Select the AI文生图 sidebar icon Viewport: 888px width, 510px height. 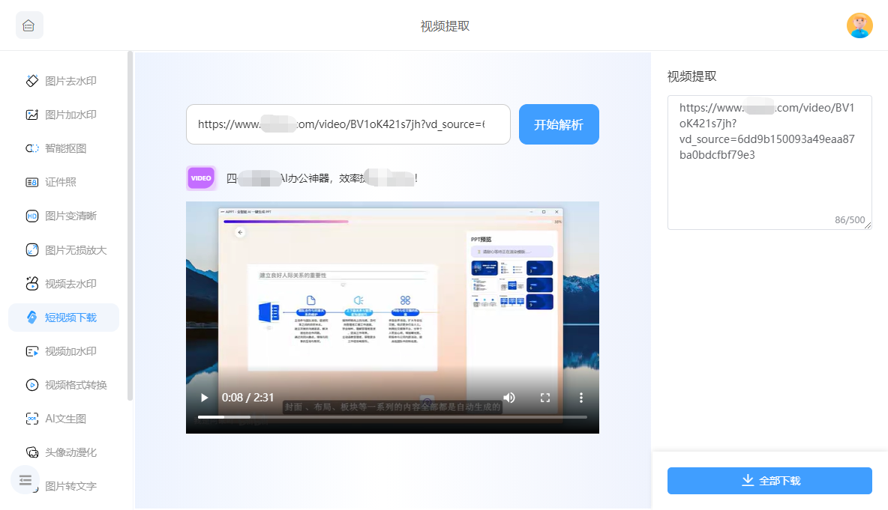pyautogui.click(x=32, y=419)
